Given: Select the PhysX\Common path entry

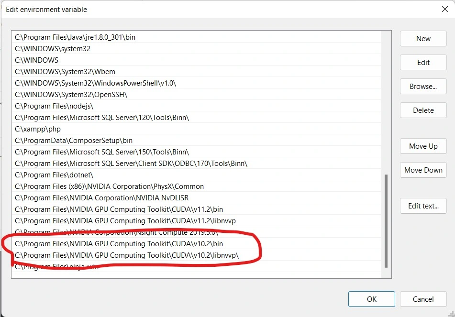Looking at the screenshot, I should click(x=109, y=186).
